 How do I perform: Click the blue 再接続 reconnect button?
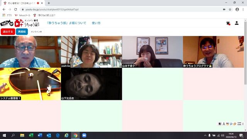click(x=22, y=32)
